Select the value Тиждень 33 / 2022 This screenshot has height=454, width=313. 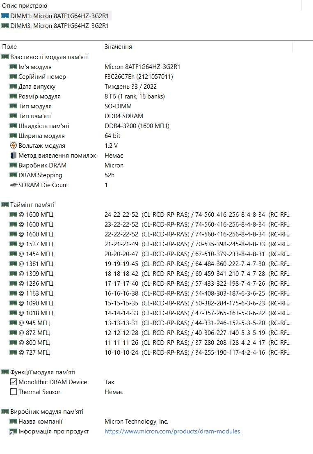(x=130, y=86)
